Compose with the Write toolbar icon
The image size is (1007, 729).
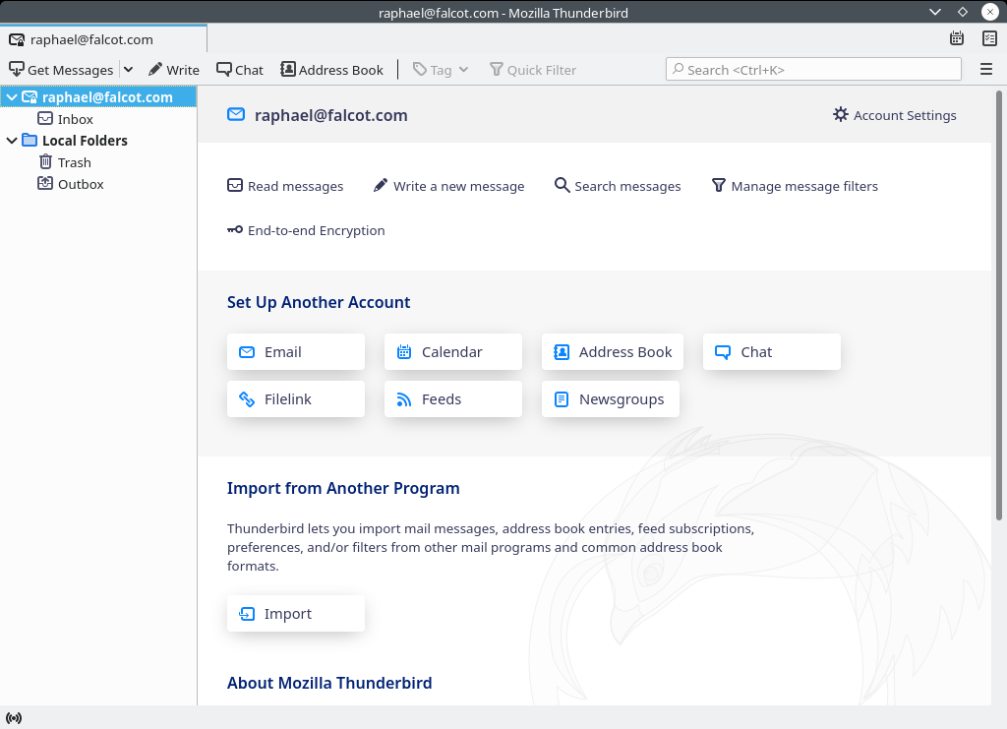coord(174,69)
